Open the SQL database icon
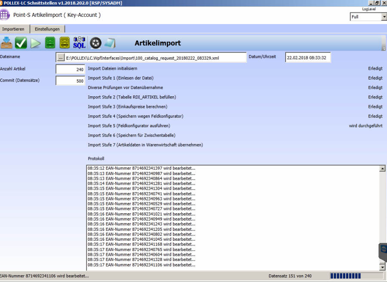The image size is (387, 282). [80, 43]
